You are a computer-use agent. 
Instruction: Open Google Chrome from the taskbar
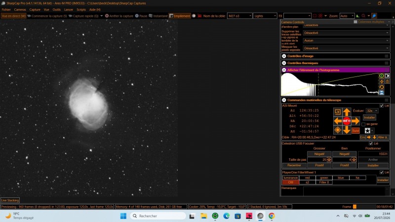click(x=272, y=216)
